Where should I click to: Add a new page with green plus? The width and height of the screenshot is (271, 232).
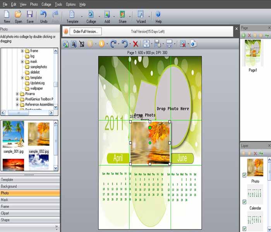click(x=244, y=36)
